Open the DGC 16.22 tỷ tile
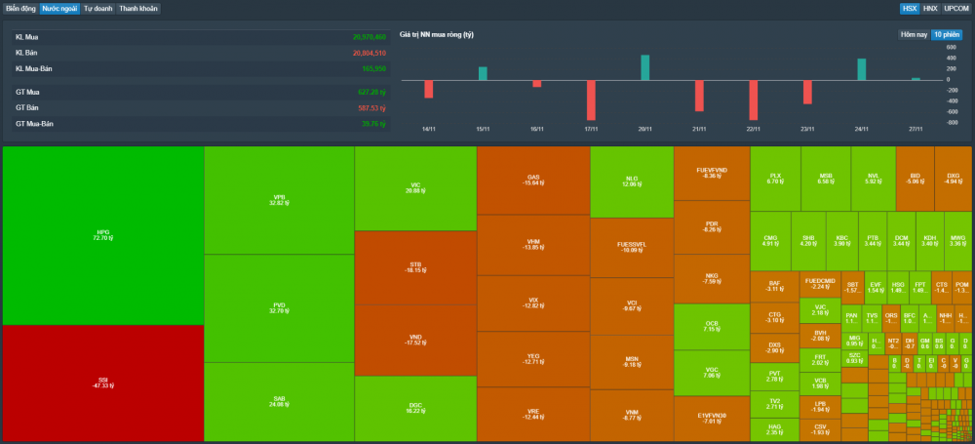The height and width of the screenshot is (444, 975). pyautogui.click(x=415, y=409)
